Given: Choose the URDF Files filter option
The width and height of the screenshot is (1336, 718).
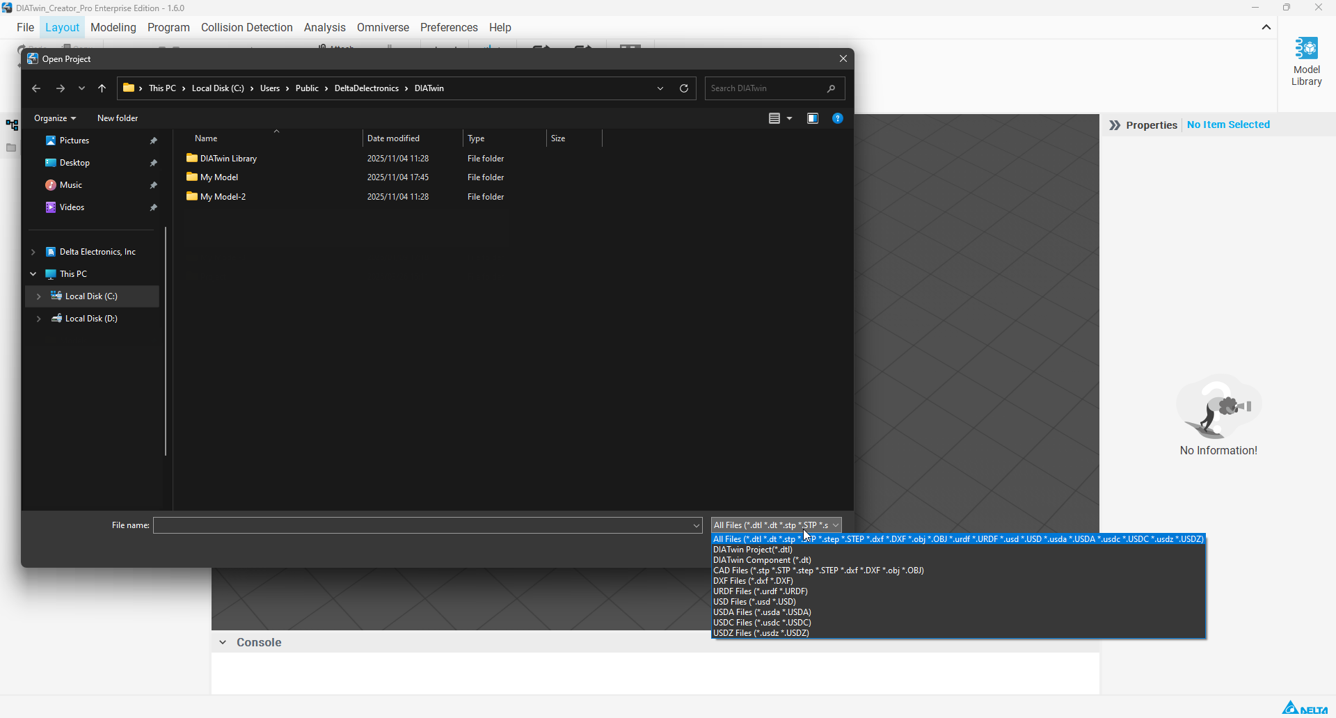Looking at the screenshot, I should (x=958, y=591).
